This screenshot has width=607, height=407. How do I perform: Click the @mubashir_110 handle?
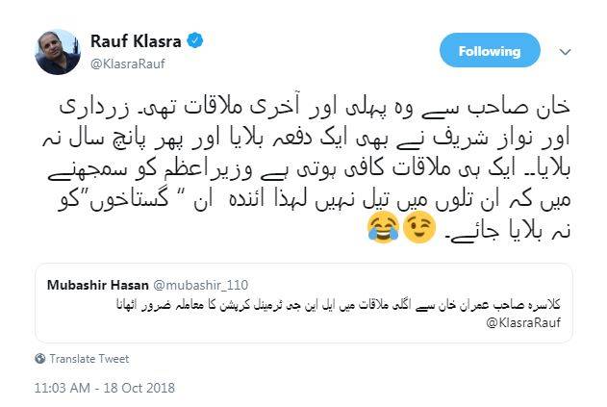(200, 285)
